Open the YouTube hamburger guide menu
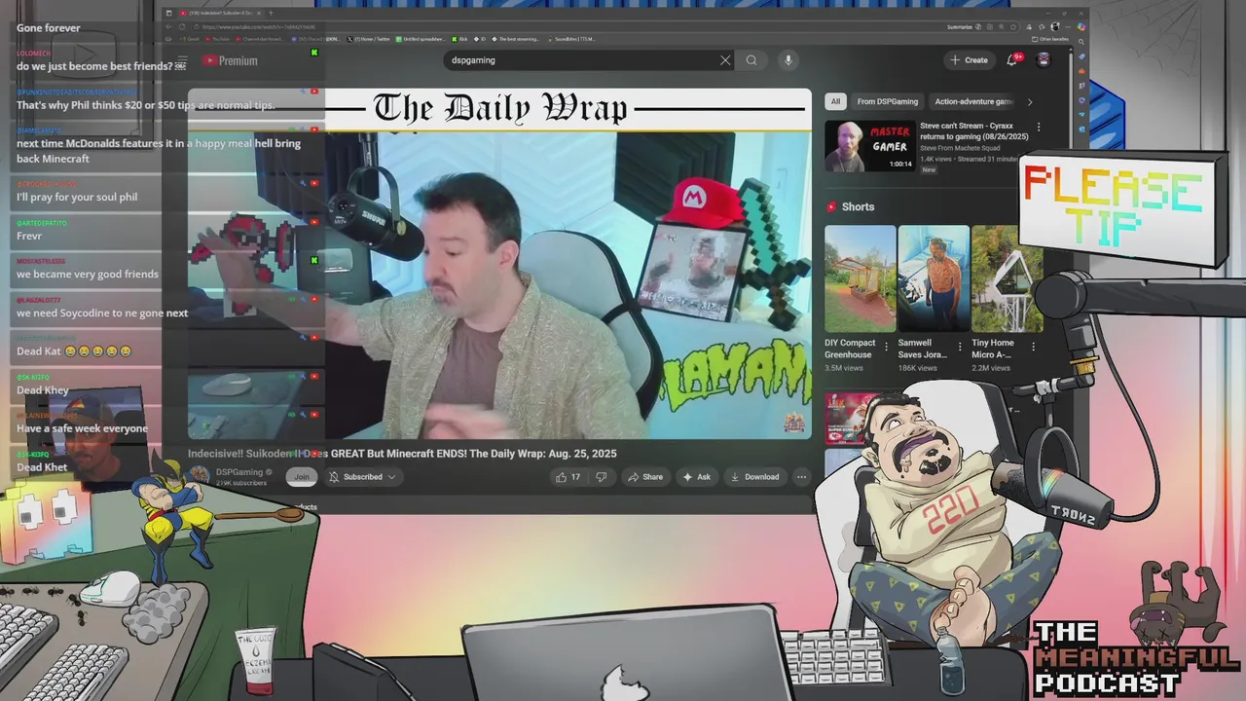The width and height of the screenshot is (1246, 701). pyautogui.click(x=181, y=60)
